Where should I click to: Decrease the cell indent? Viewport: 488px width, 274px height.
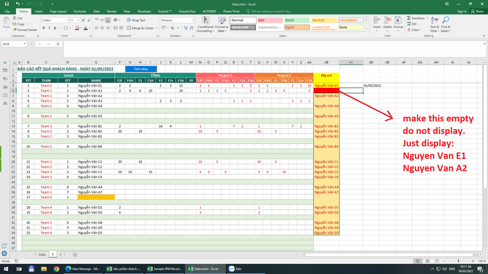click(115, 28)
